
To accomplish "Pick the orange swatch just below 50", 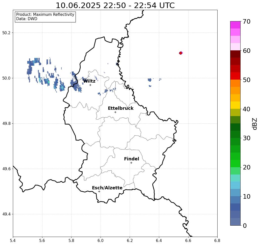I will 235,83.
